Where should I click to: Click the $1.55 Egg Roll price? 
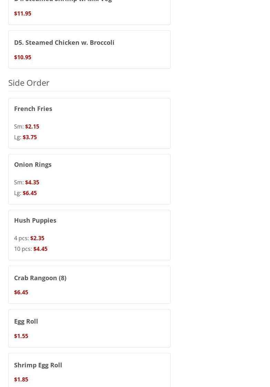(x=21, y=336)
